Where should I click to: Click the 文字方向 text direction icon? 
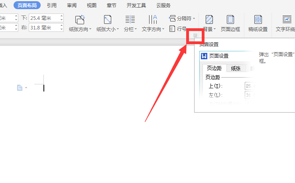pyautogui.click(x=153, y=19)
